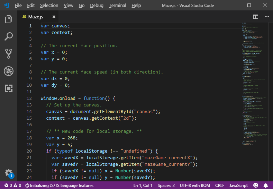Open notifications bell in status bar
The width and height of the screenshot is (273, 189).
tap(266, 185)
